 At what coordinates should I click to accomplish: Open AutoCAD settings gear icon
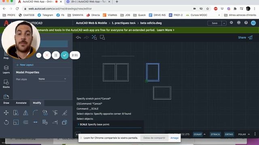(x=231, y=23)
